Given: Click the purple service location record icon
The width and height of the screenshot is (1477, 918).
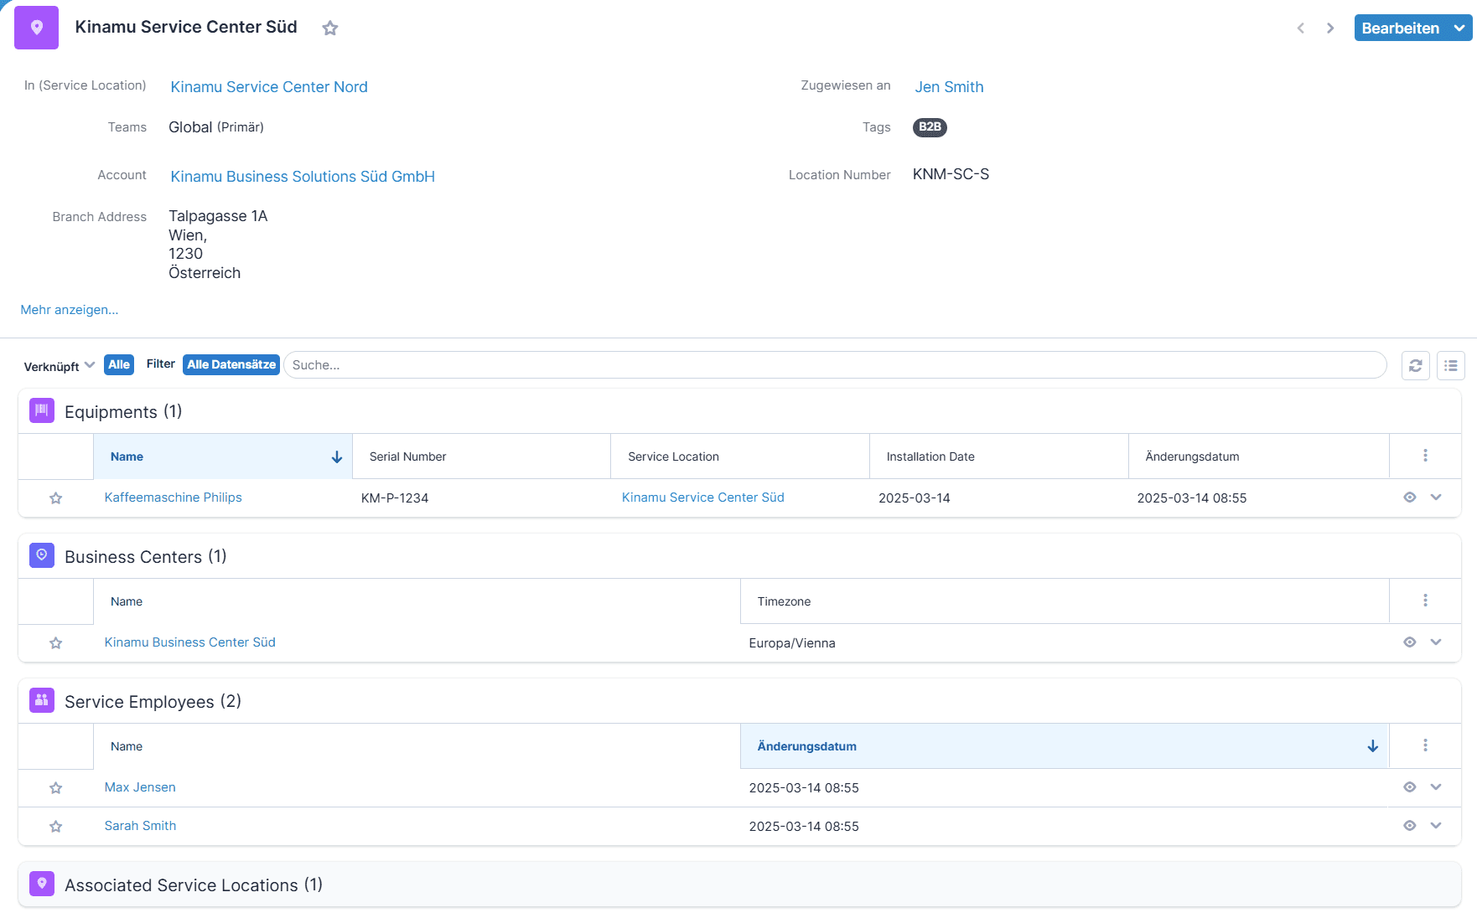Looking at the screenshot, I should 36,28.
